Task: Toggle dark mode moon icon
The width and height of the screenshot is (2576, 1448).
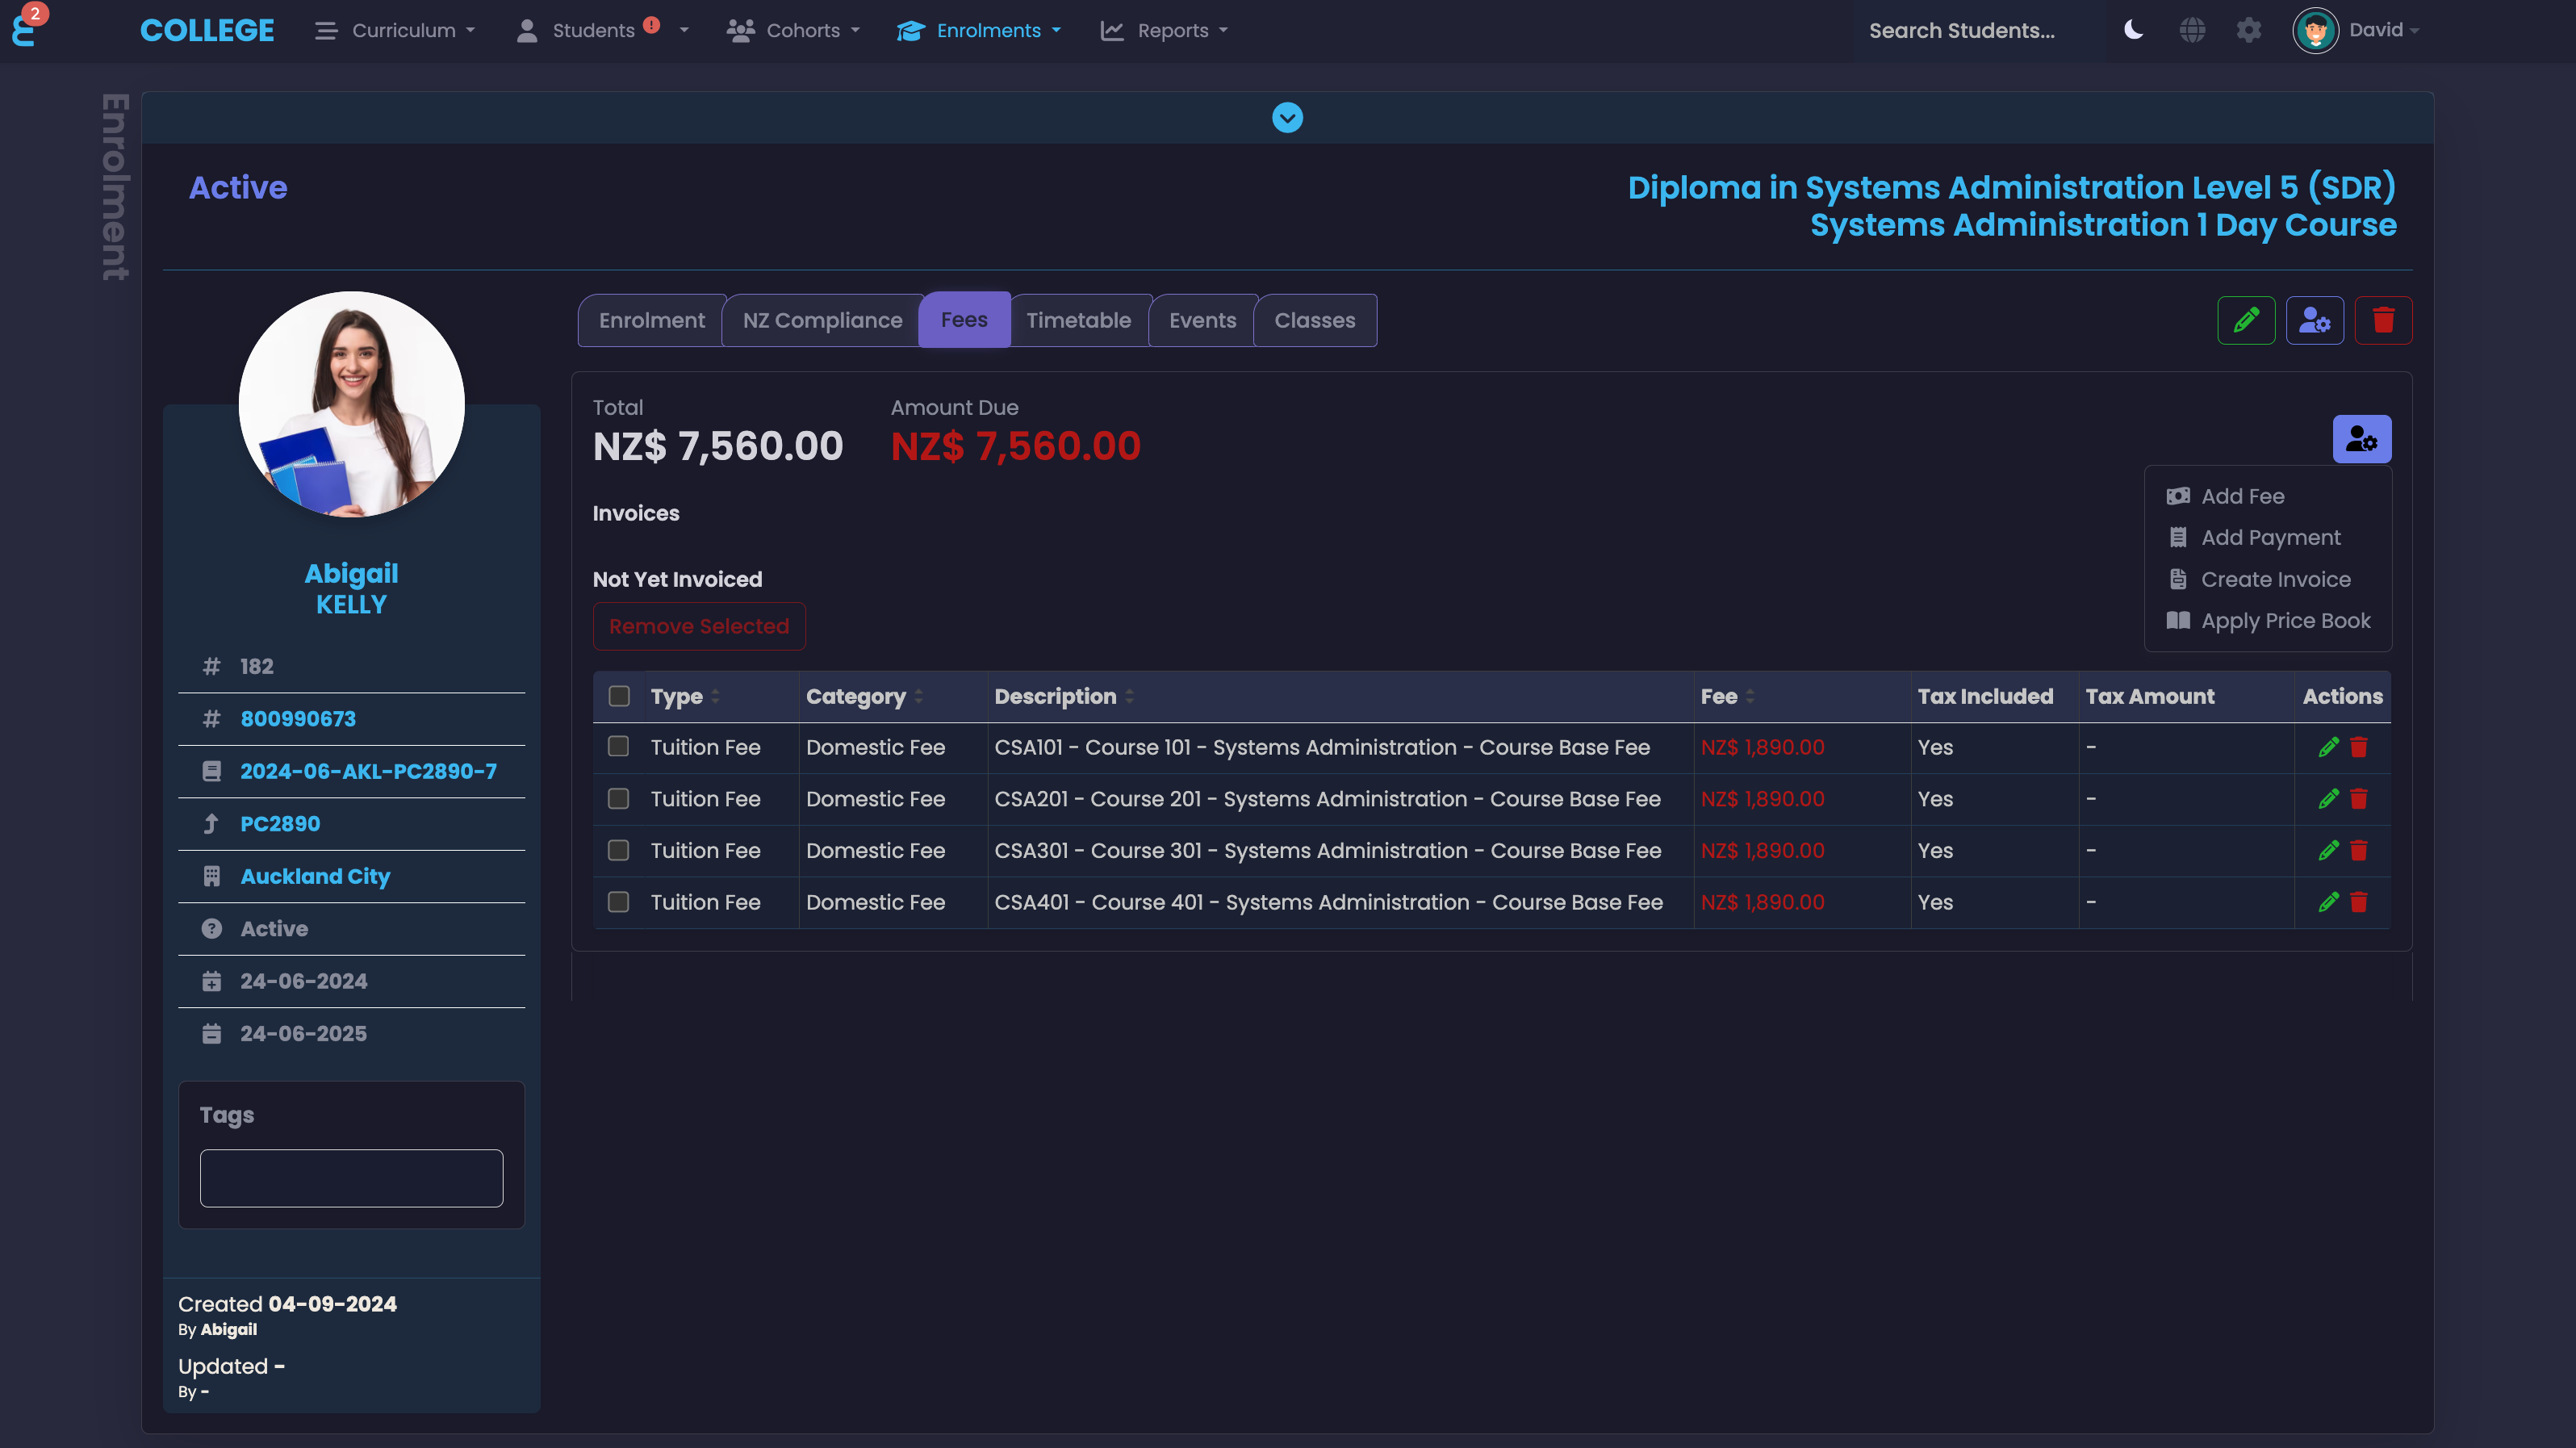Action: 2133,30
